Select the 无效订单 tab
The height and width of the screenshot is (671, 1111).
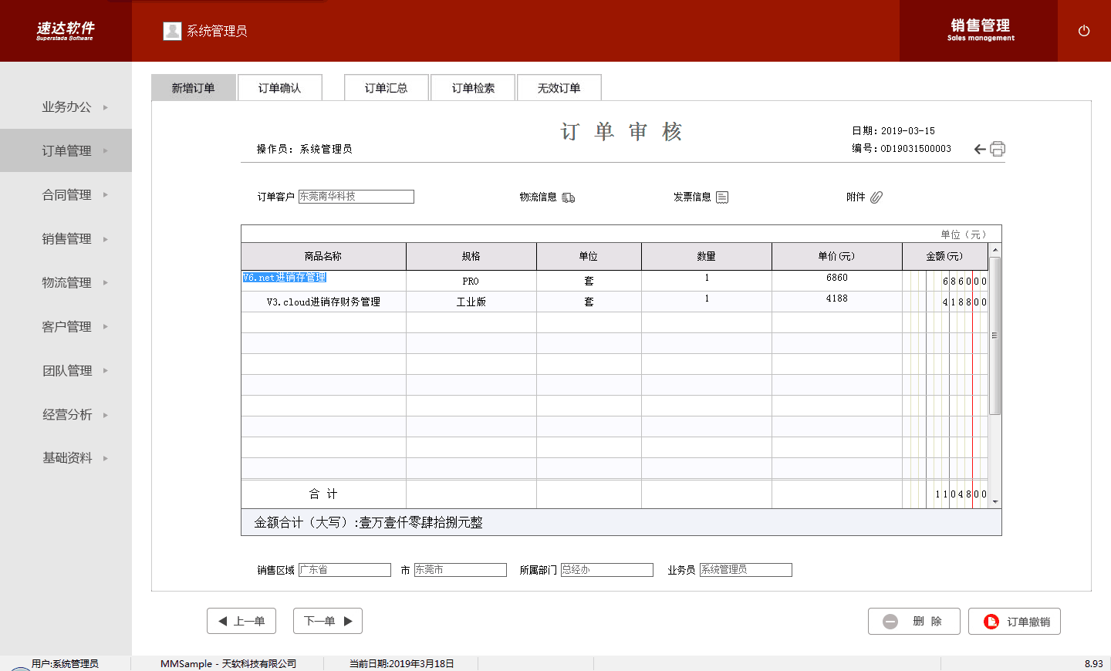point(559,88)
